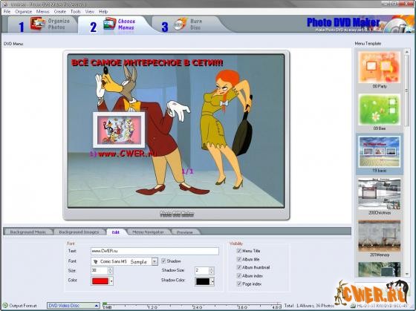The width and height of the screenshot is (416, 311).
Task: Click the Choose Menus step icon
Action: point(110,23)
